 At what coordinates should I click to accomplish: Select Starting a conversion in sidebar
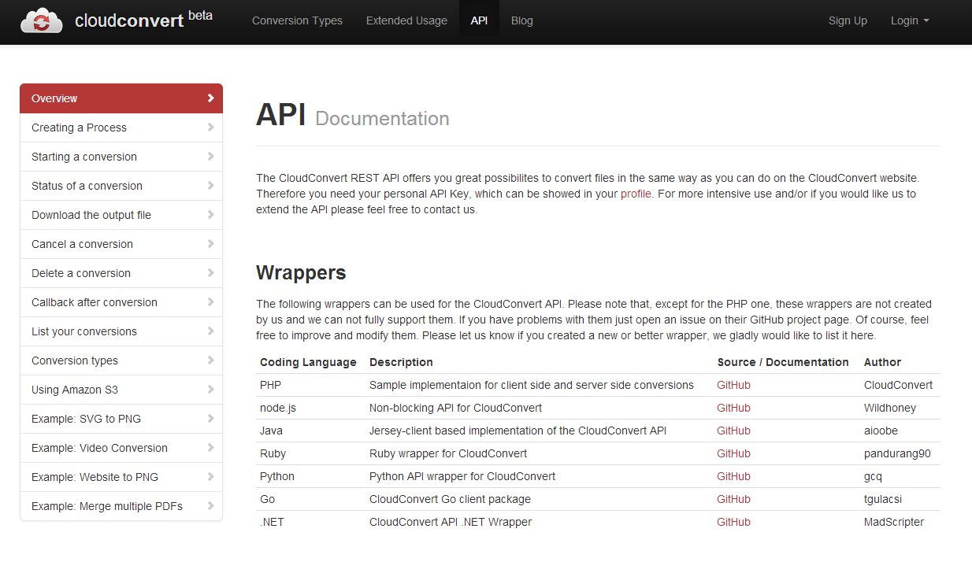tap(84, 157)
